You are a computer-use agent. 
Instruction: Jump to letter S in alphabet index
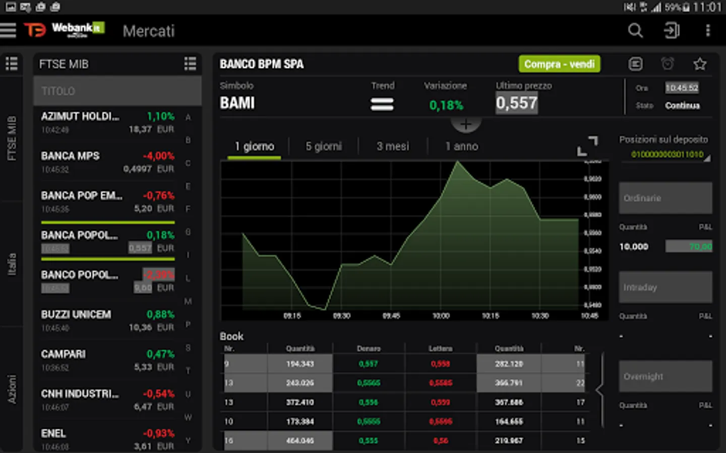[188, 348]
